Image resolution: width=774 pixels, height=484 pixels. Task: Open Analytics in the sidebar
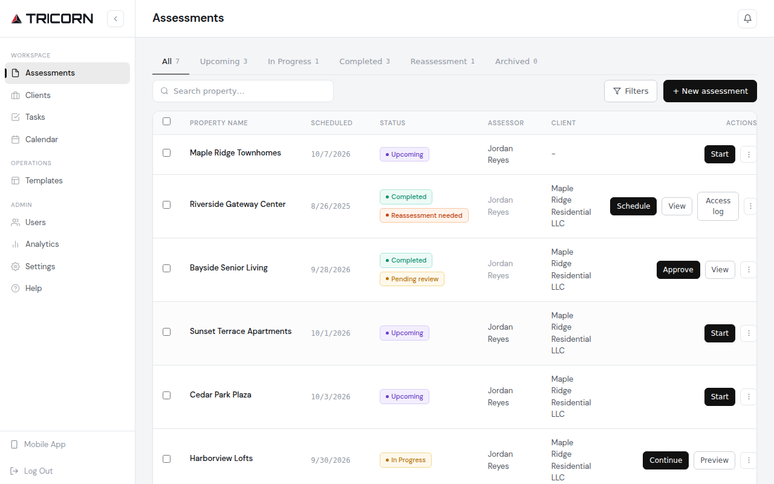[x=67, y=244]
